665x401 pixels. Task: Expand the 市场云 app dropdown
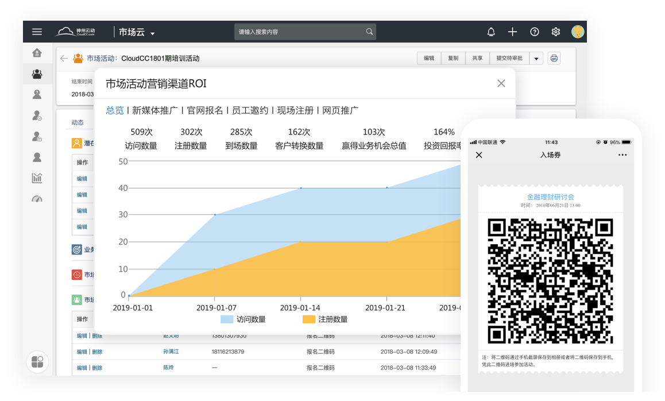[x=152, y=33]
